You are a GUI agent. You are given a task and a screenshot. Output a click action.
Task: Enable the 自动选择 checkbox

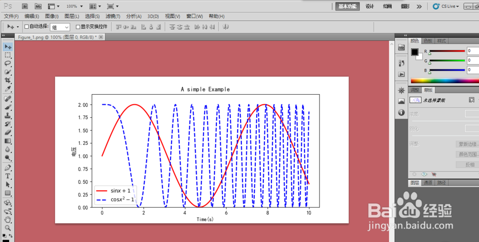coord(26,27)
